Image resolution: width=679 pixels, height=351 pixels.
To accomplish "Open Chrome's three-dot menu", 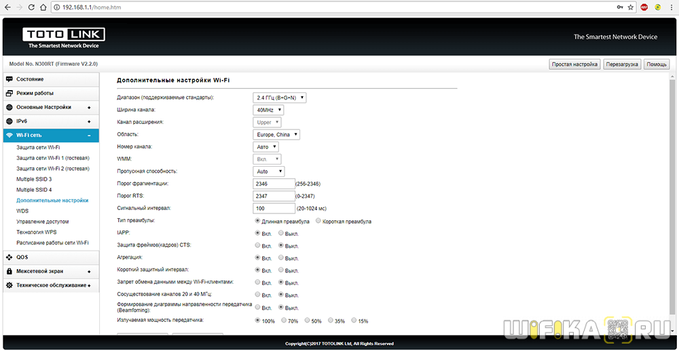I will click(671, 7).
